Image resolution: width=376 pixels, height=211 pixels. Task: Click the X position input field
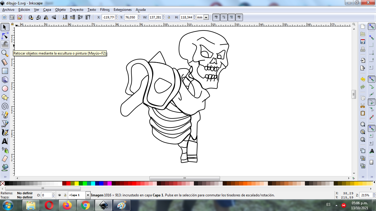click(108, 17)
